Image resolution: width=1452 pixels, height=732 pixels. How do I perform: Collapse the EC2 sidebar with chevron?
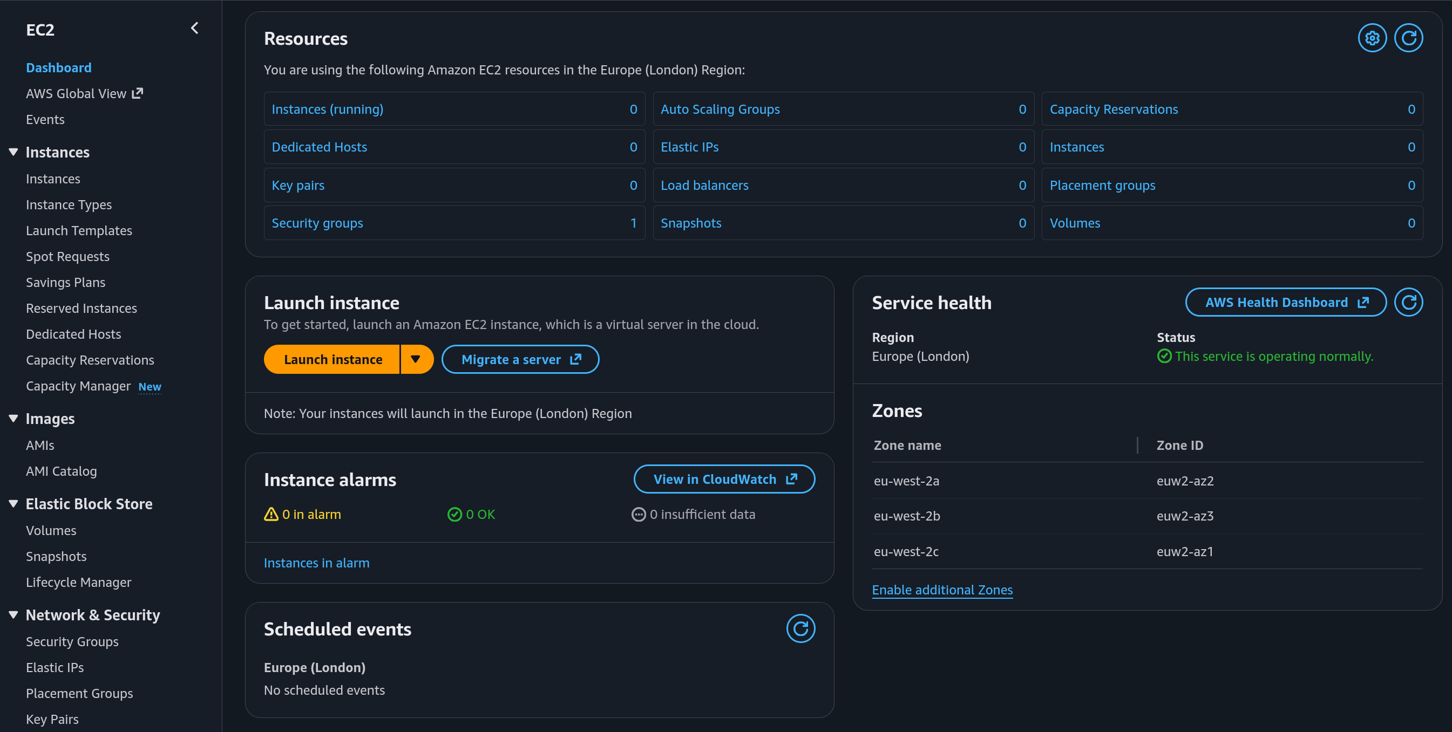194,28
